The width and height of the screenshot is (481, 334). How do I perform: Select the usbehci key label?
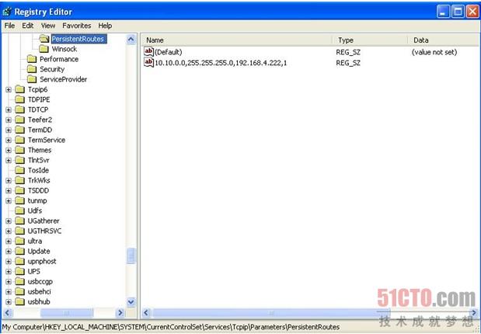tap(40, 292)
